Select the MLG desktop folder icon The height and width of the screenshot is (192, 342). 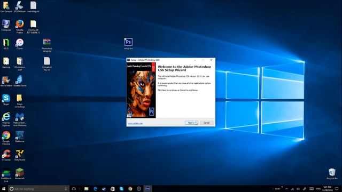click(6, 44)
